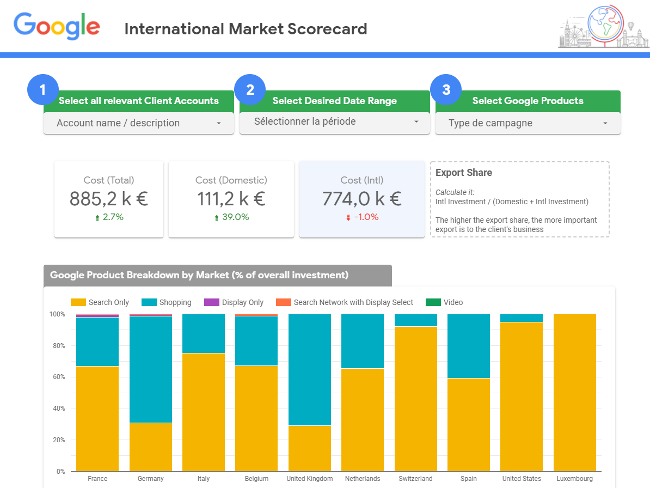Click the Cost (Intl) value 774,0 k €
This screenshot has width=650, height=488.
pyautogui.click(x=362, y=199)
